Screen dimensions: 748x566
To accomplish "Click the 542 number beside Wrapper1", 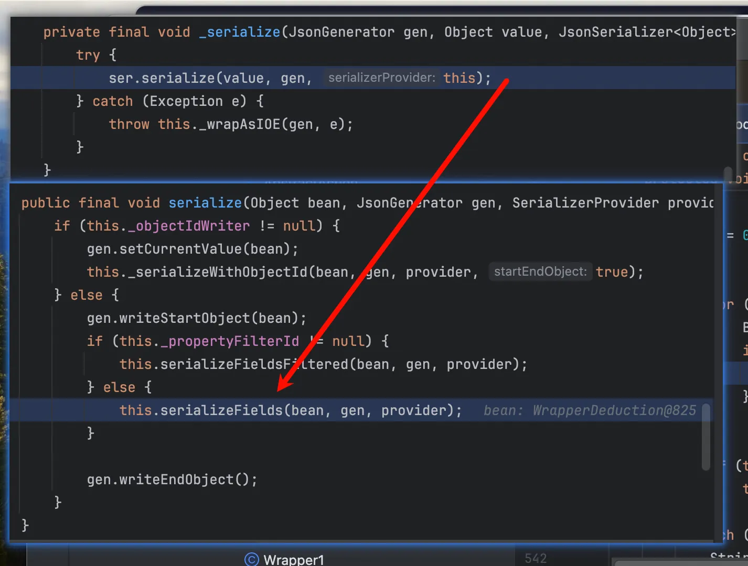I will point(536,559).
